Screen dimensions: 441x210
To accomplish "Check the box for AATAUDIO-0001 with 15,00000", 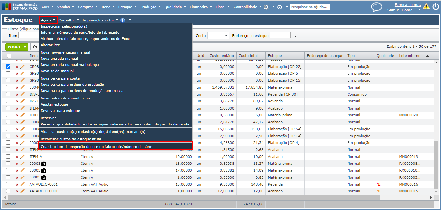I will point(8,184).
